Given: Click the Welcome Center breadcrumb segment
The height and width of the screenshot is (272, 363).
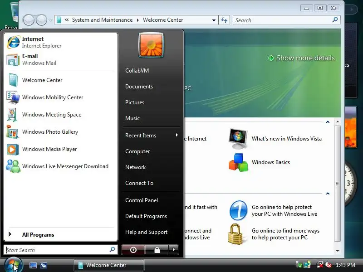Looking at the screenshot, I should click(163, 20).
